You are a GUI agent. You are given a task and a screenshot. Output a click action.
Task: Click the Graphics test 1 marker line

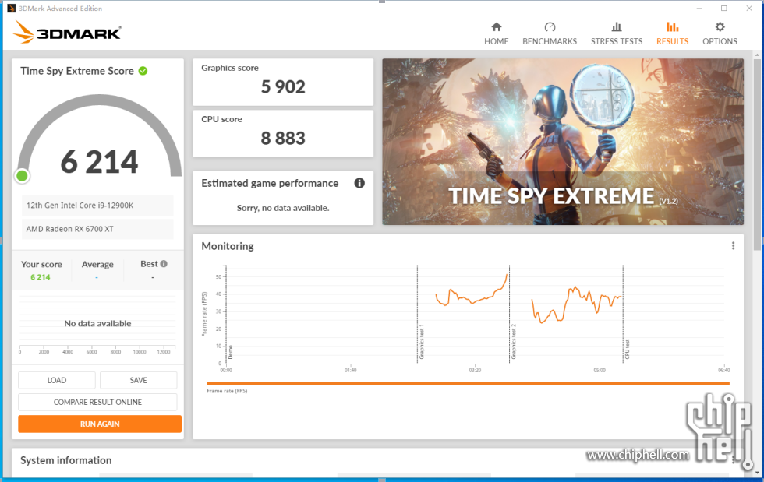tap(418, 314)
